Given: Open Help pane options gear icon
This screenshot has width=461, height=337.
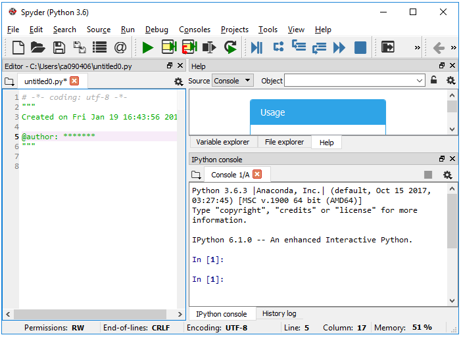Looking at the screenshot, I should 450,80.
